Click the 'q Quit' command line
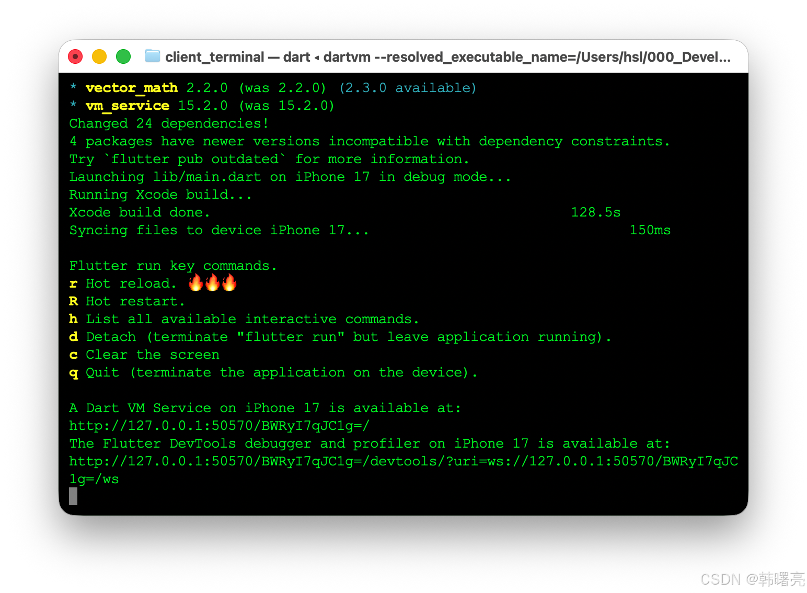 click(273, 372)
